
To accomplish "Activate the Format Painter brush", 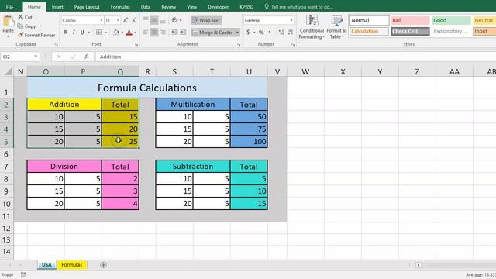I will pyautogui.click(x=21, y=35).
